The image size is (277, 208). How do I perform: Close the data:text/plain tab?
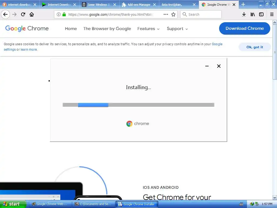(194, 5)
